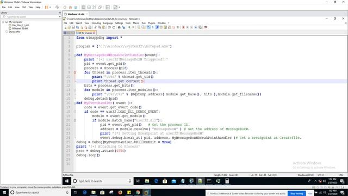Click the VMware revert snapshot icon
Screen dimensions: 348x196
(x=70, y=7)
